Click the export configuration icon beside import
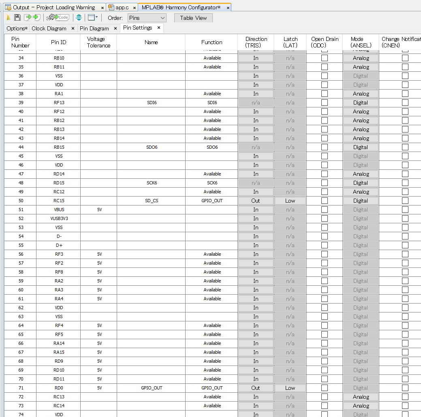Image resolution: width=421 pixels, height=417 pixels. [37, 18]
